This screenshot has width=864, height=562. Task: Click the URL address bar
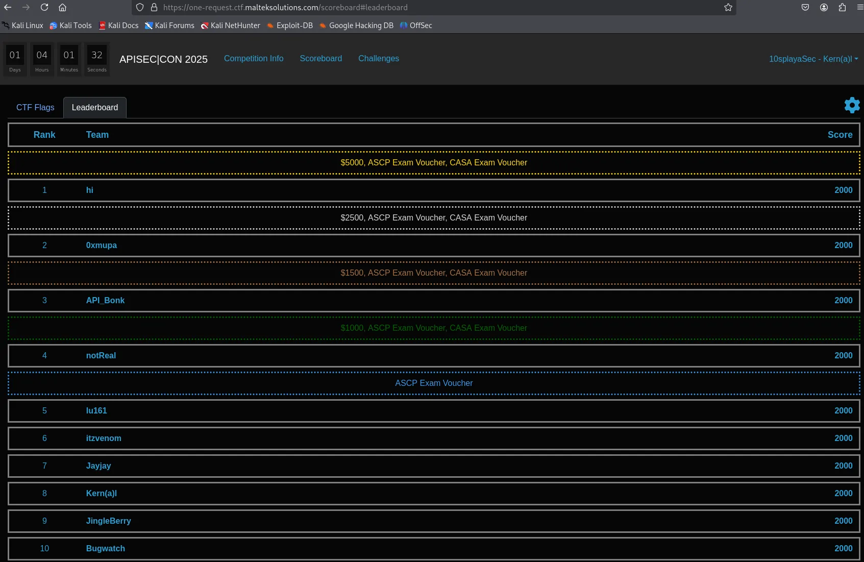[434, 7]
